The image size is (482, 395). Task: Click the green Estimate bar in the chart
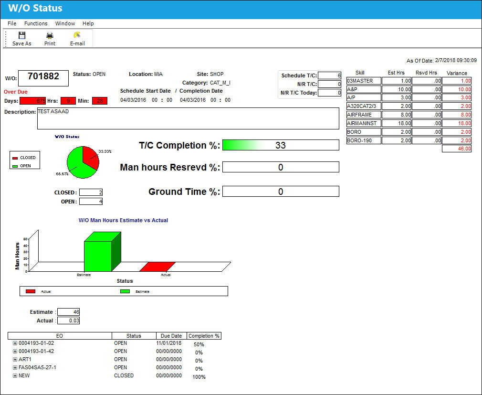(98, 256)
